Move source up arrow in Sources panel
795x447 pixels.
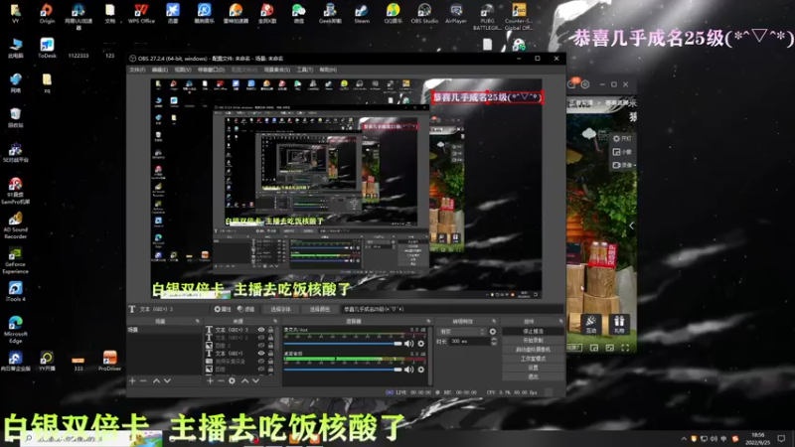coord(244,380)
